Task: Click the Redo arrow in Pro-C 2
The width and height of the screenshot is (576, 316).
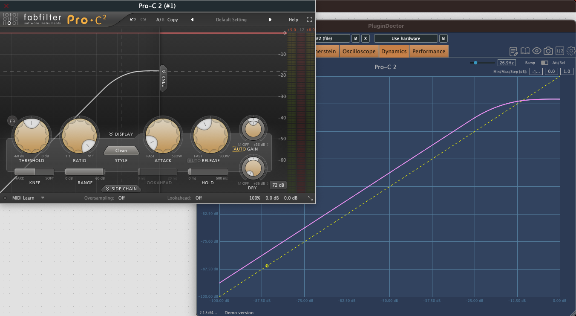Action: (143, 20)
